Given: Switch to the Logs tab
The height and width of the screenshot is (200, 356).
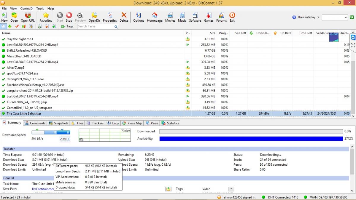Looking at the screenshot, I should (x=113, y=123).
